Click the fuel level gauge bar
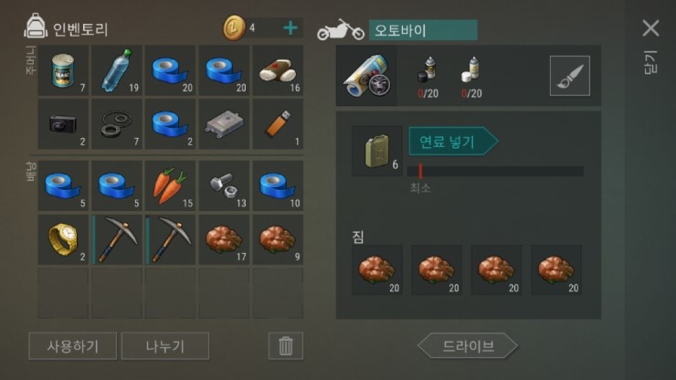The width and height of the screenshot is (676, 380). 495,171
